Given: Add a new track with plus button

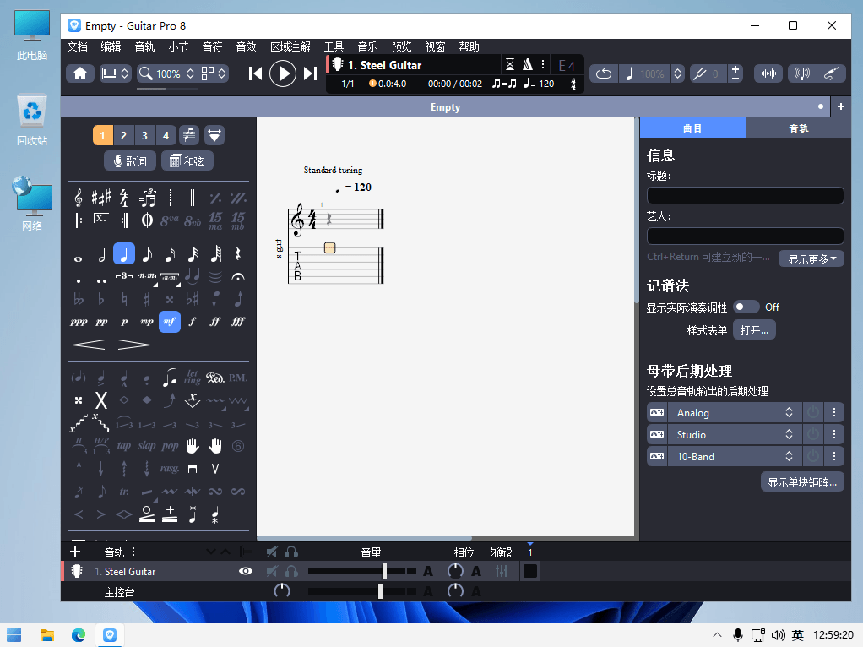Looking at the screenshot, I should point(75,552).
